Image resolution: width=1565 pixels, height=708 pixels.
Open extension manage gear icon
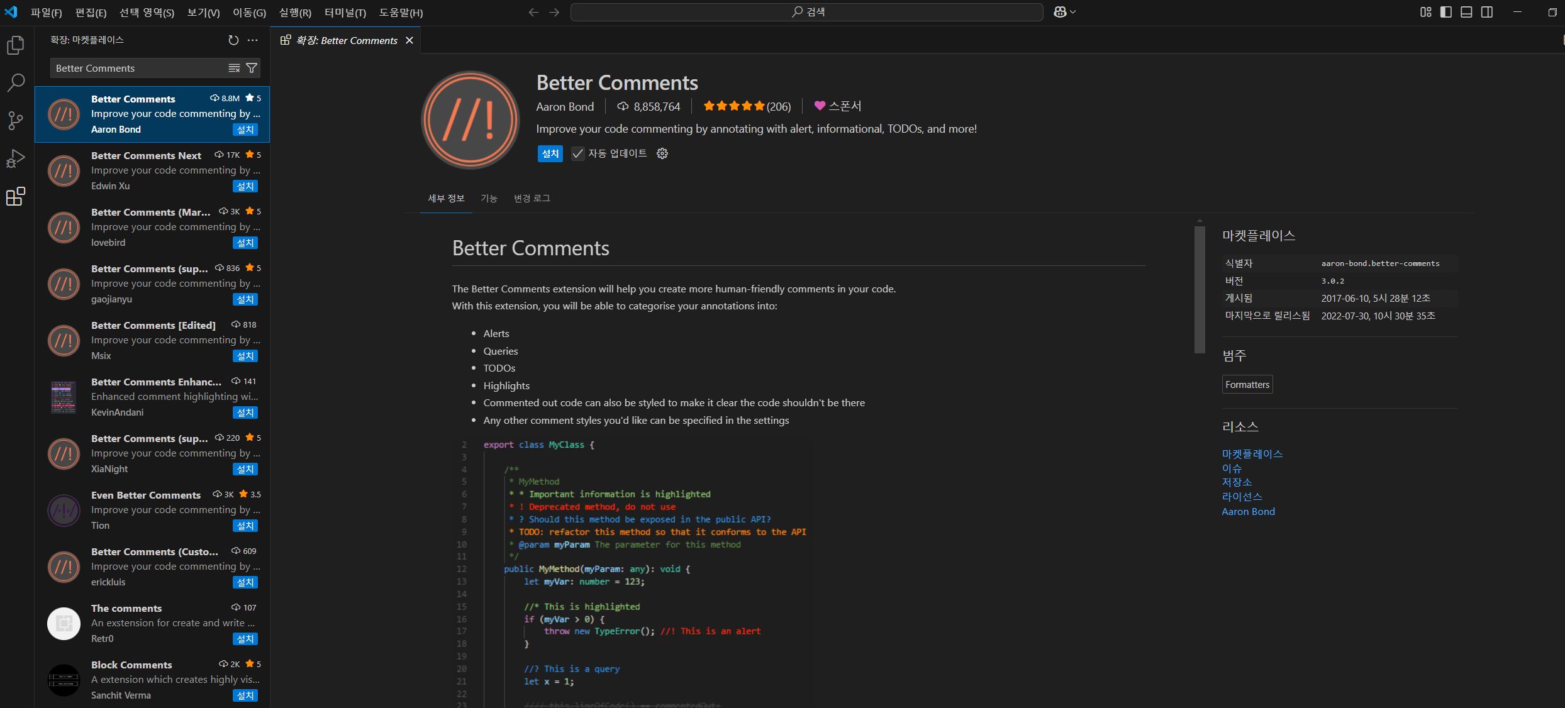click(662, 153)
